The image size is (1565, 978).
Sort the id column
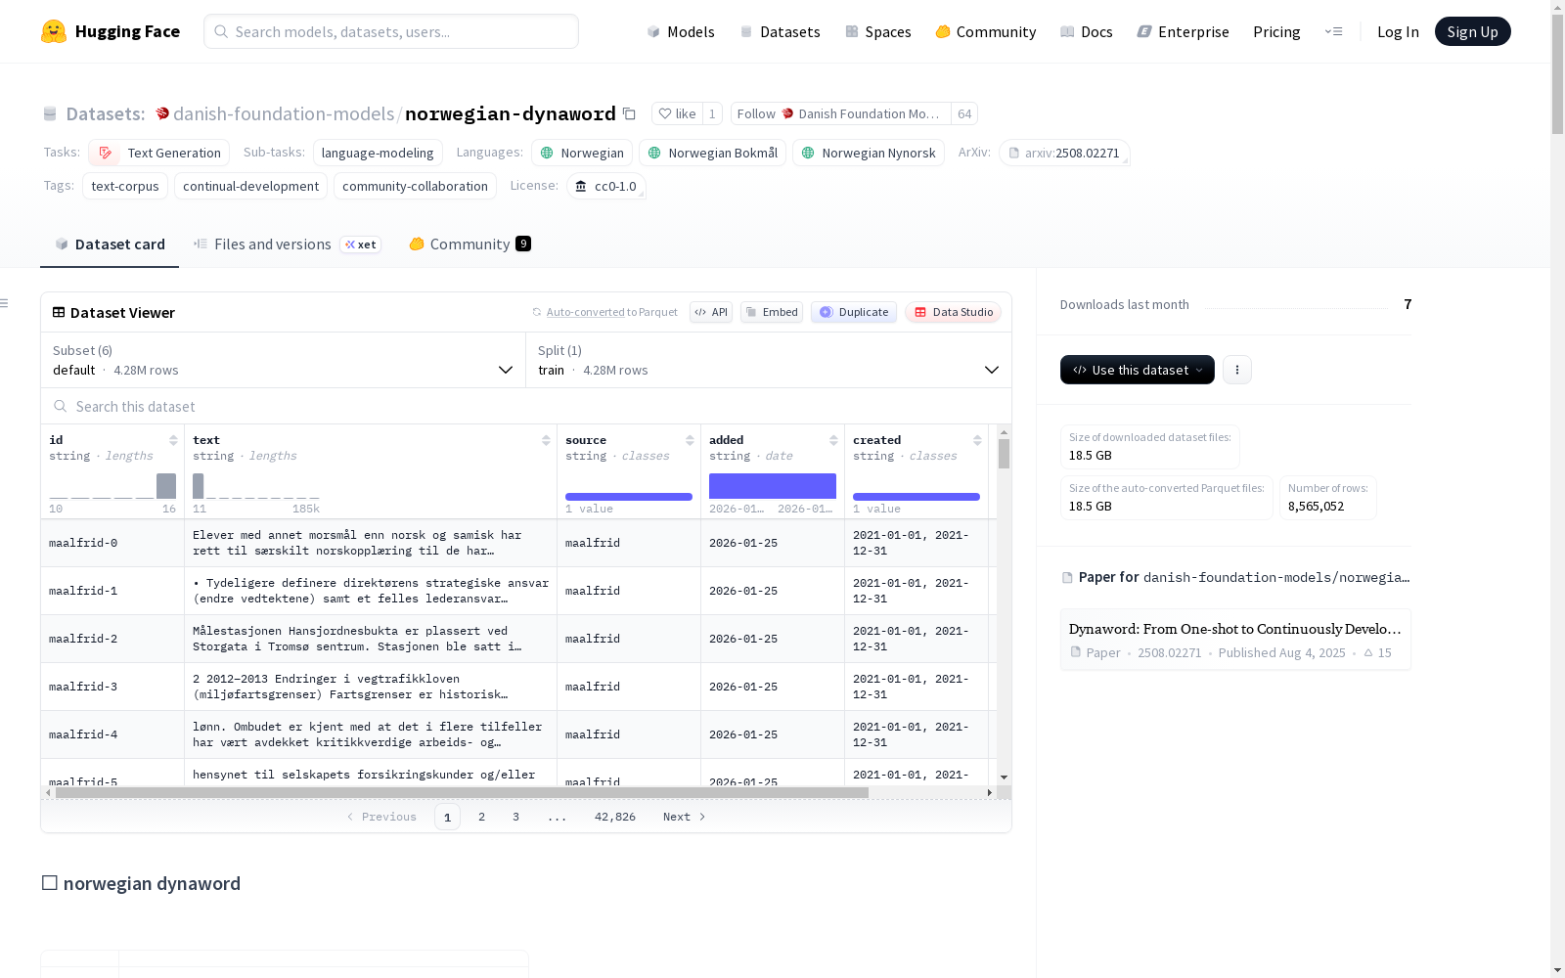[x=173, y=440]
